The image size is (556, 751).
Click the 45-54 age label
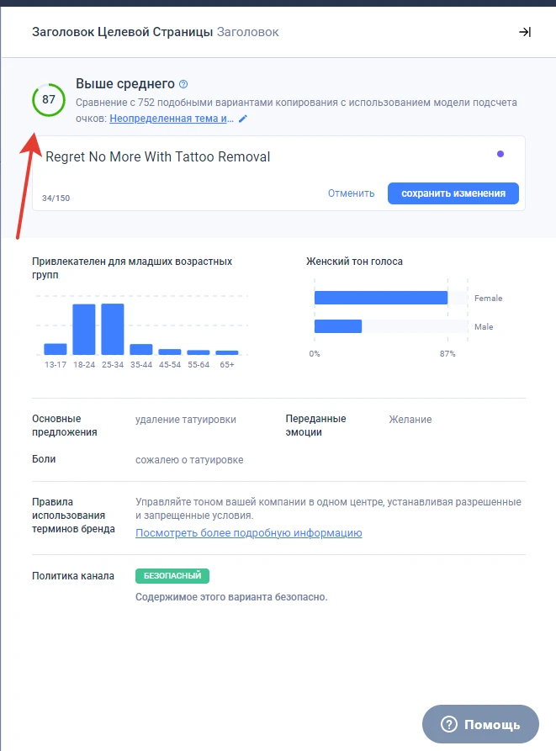tap(170, 364)
